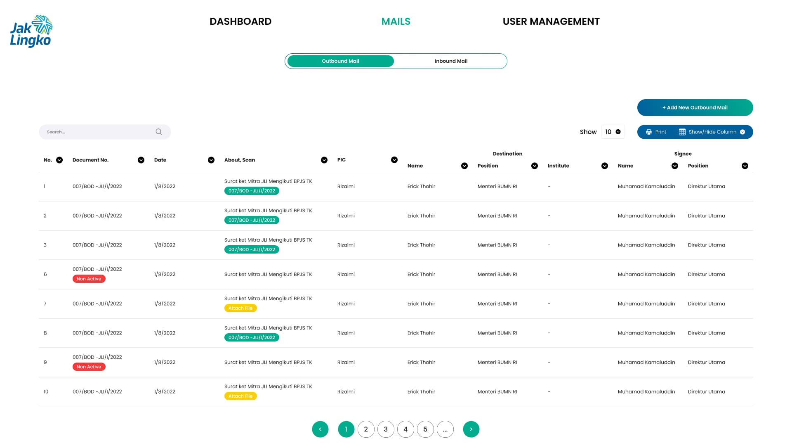Open the PIC column dropdown arrow
The image size is (792, 446).
point(394,160)
